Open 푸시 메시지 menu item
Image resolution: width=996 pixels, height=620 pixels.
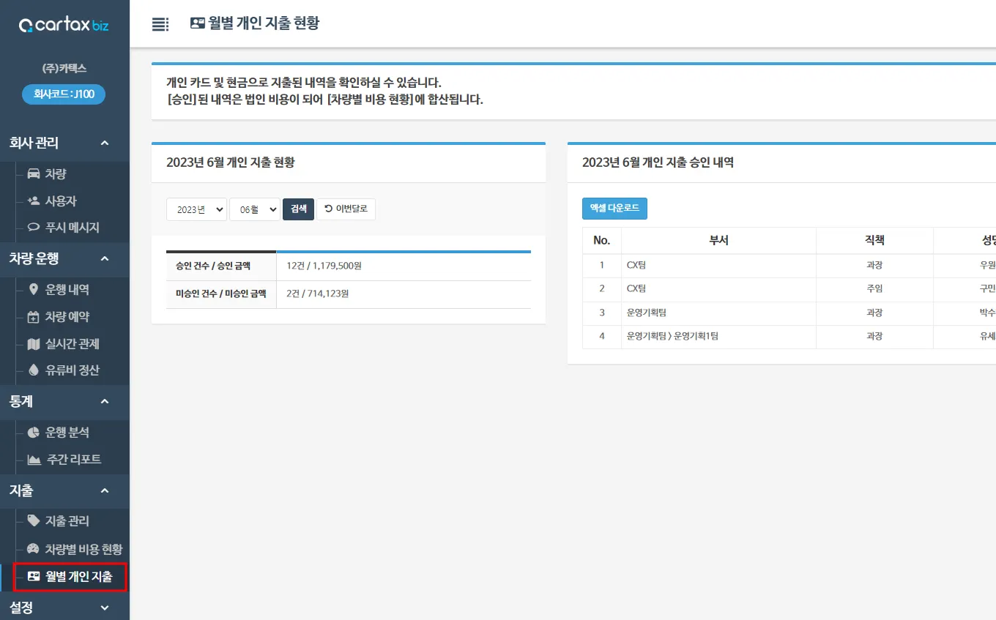click(x=73, y=227)
